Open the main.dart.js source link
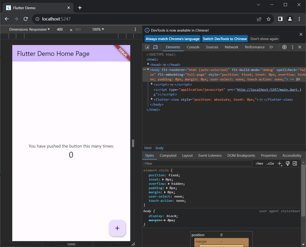Image resolution: width=306 pixels, height=247 pixels. click(269, 90)
